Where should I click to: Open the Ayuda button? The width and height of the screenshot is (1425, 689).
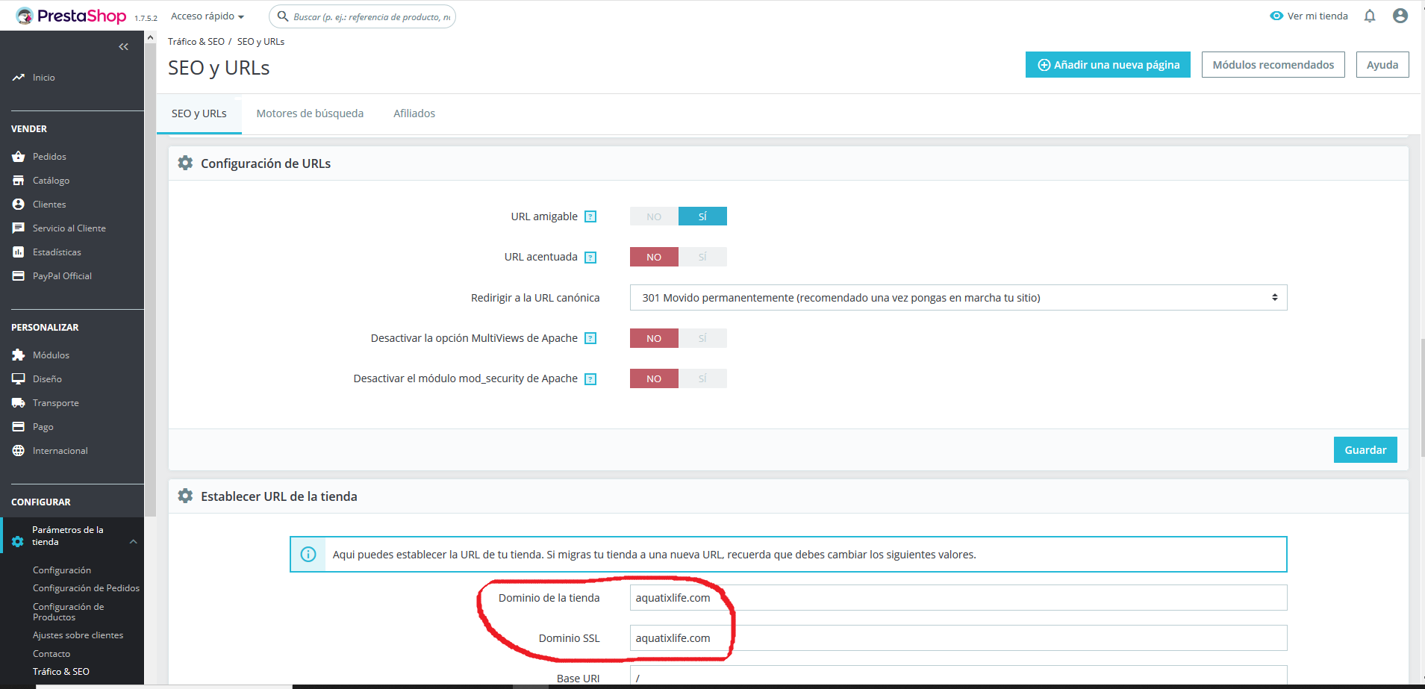[x=1382, y=65]
